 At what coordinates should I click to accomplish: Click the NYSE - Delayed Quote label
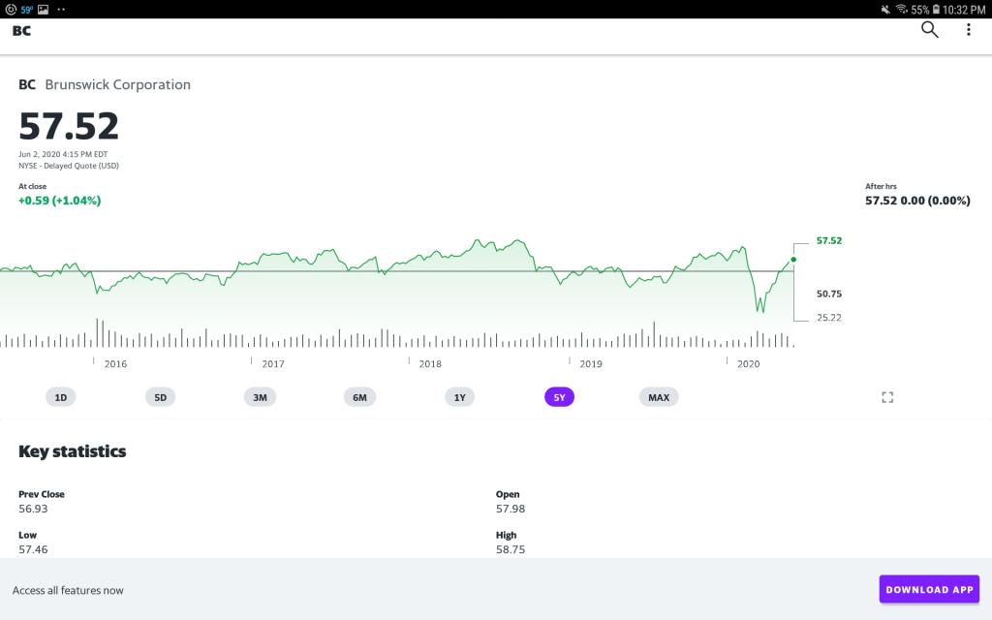point(69,166)
